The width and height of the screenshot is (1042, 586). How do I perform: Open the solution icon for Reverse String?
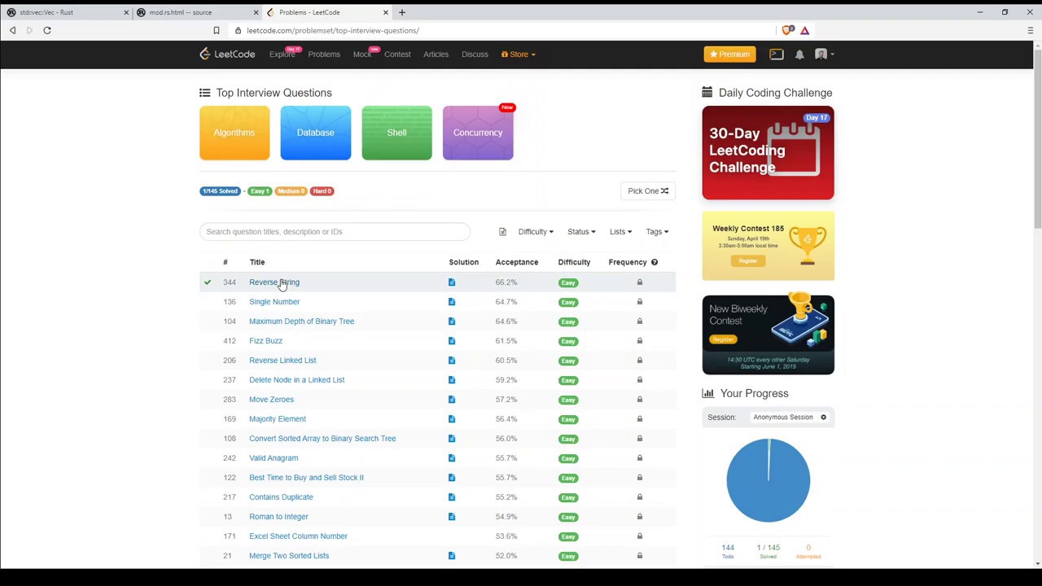coord(452,282)
